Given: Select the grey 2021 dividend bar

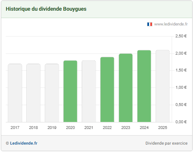Looking at the screenshot, I should point(89,91).
